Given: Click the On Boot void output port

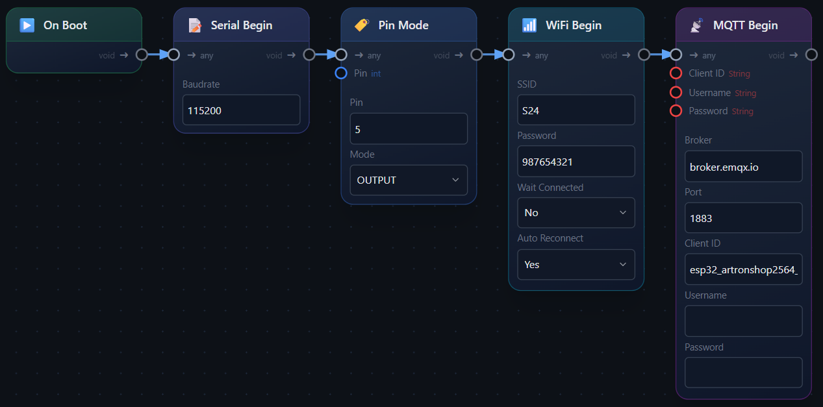Looking at the screenshot, I should 142,55.
